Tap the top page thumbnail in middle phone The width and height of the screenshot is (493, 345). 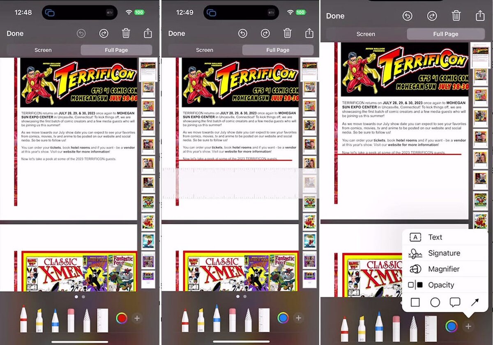pyautogui.click(x=309, y=70)
